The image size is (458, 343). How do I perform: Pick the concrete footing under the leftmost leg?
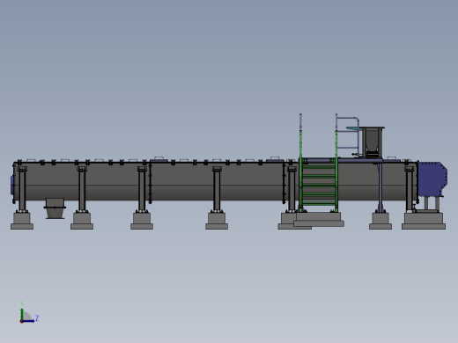(22, 221)
